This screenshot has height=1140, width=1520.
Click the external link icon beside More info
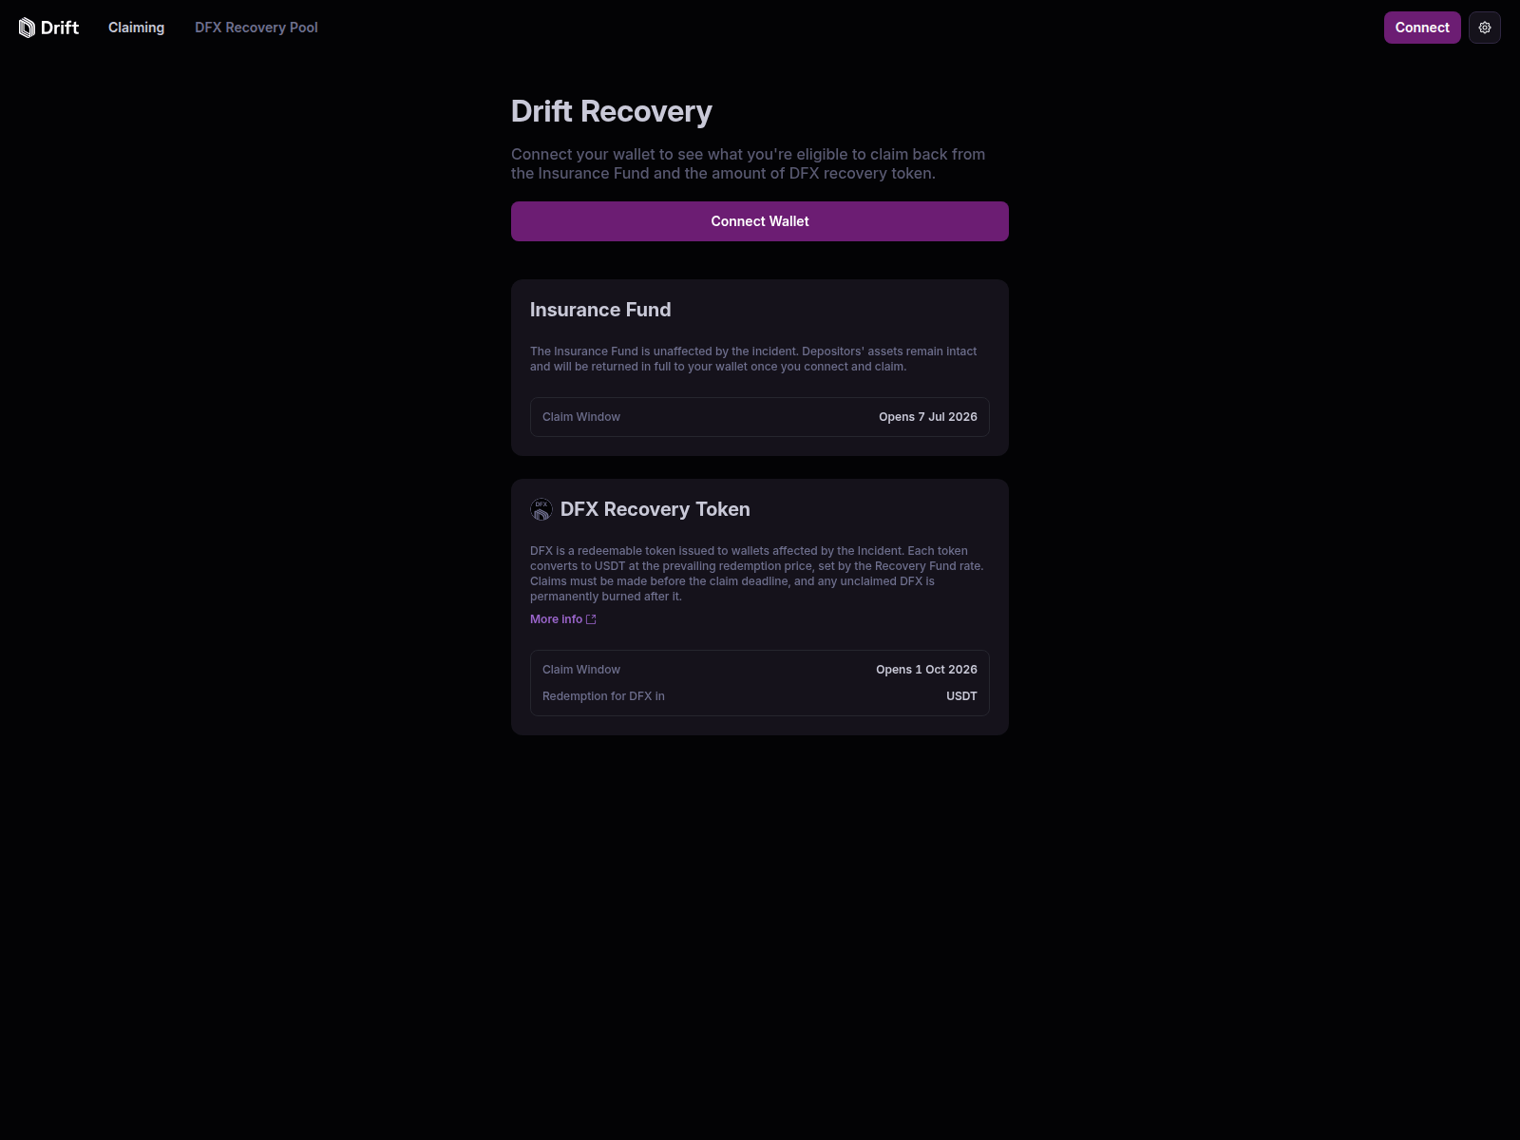click(591, 619)
